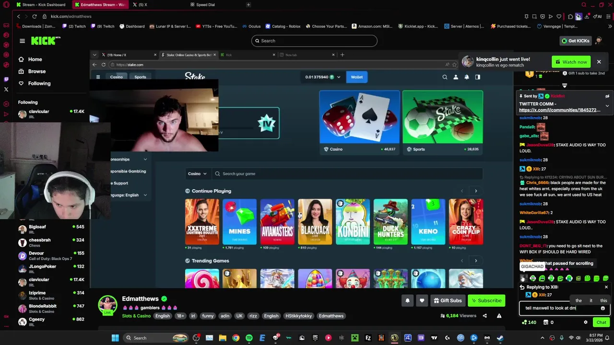The width and height of the screenshot is (614, 345).
Task: Open the emoji picker in chat input
Action: coord(603,308)
